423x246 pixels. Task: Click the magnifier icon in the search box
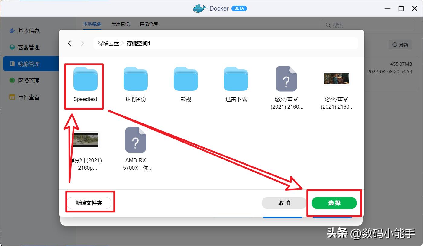tap(328, 25)
